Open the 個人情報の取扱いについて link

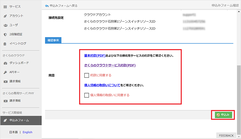click(102, 85)
